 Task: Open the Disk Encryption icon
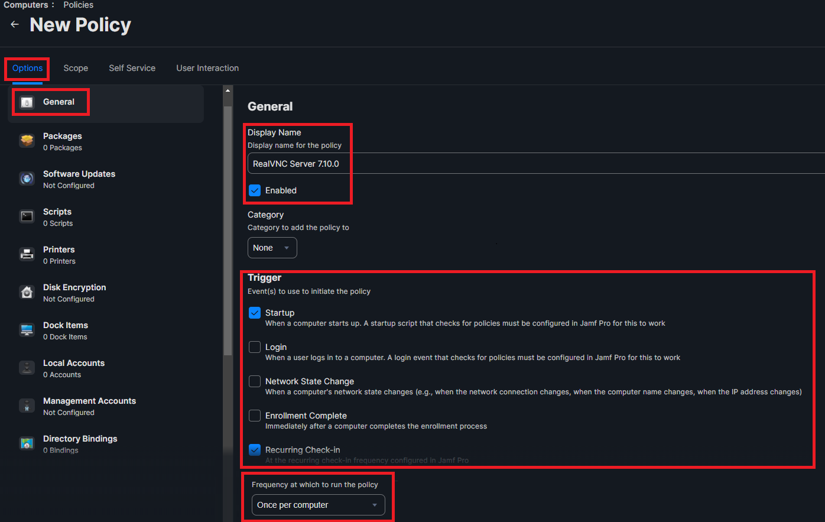tap(27, 292)
